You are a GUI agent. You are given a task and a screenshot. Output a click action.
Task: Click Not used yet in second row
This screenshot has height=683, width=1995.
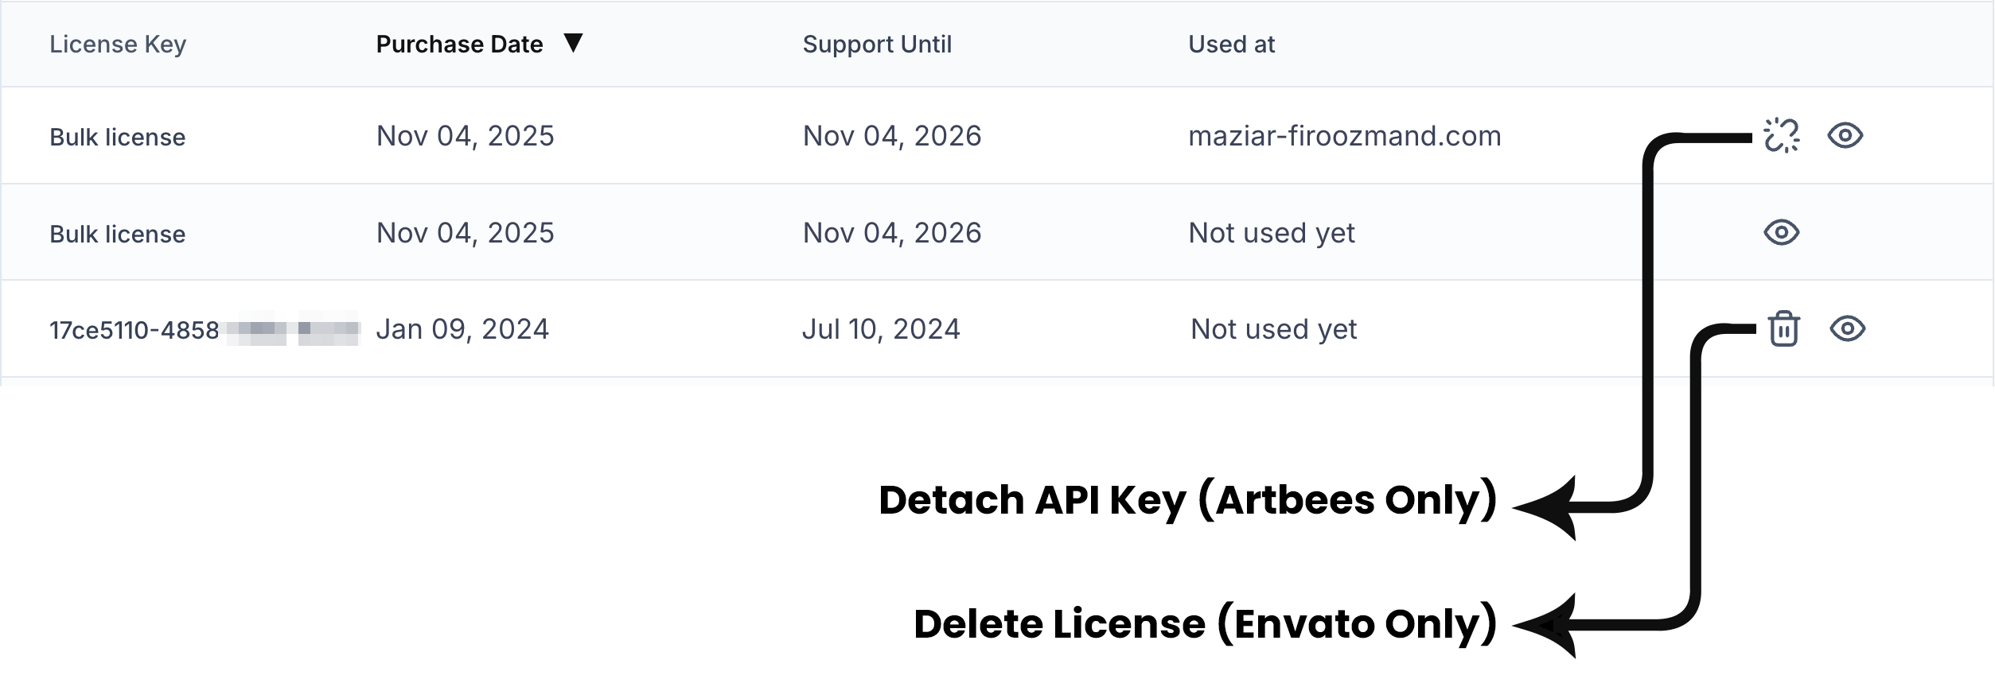point(1272,233)
